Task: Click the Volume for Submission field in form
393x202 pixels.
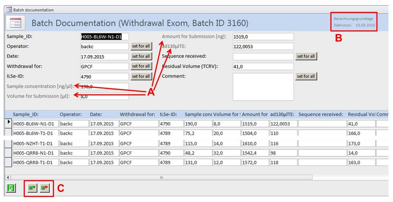Action: pyautogui.click(x=105, y=96)
